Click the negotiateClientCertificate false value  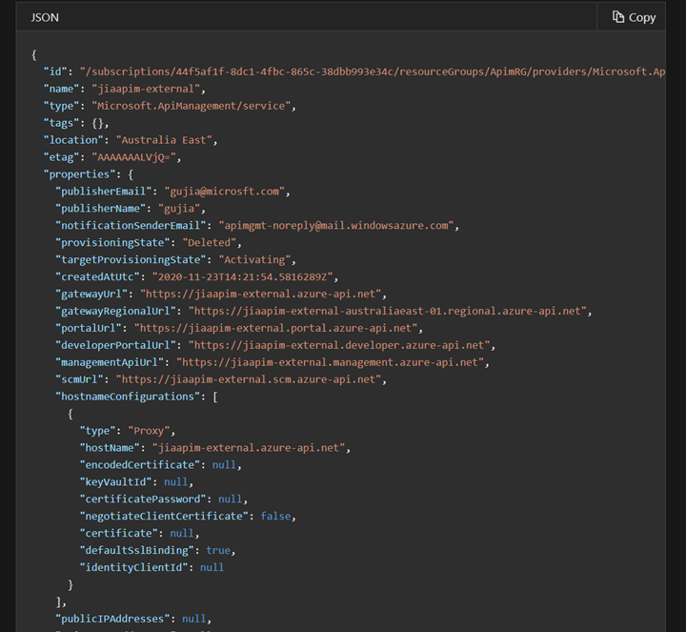pos(278,516)
